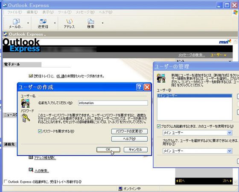
Task: Click the users icon in ユーザーの管理 window
Action: pyautogui.click(x=161, y=78)
